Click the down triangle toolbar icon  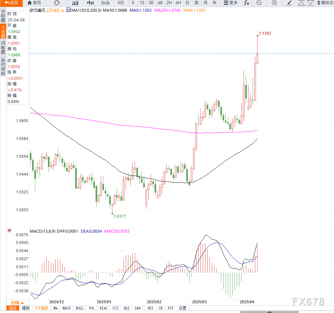[311, 3]
